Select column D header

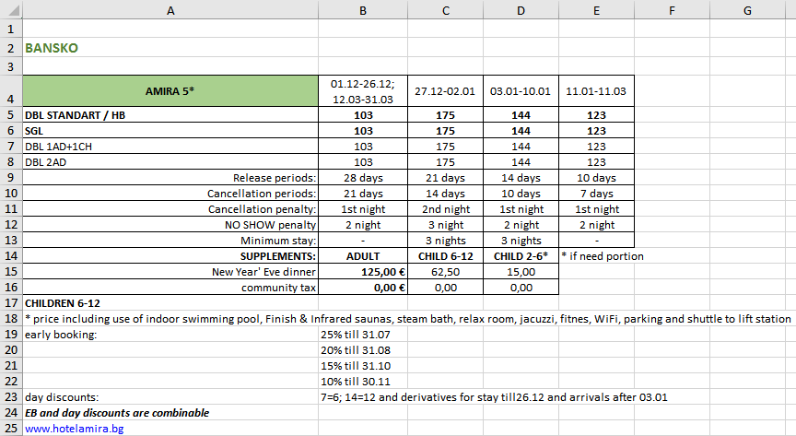coord(521,10)
